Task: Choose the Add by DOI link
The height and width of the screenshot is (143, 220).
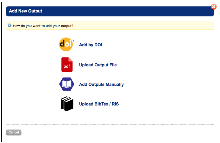Action: [x=91, y=45]
